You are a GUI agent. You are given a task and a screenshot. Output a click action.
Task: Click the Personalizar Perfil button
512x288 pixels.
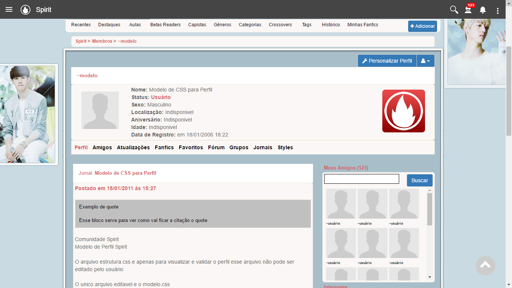(387, 61)
